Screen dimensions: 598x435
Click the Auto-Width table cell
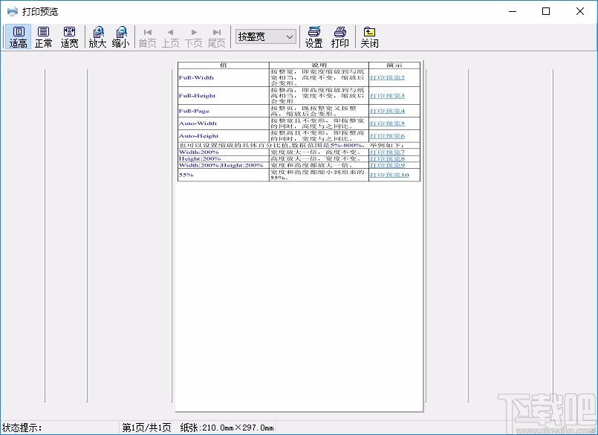click(224, 123)
